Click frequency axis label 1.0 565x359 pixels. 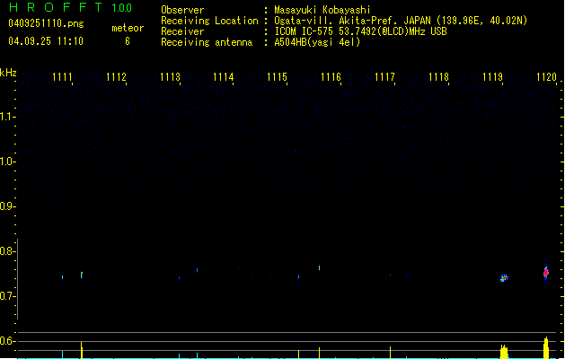[7, 162]
